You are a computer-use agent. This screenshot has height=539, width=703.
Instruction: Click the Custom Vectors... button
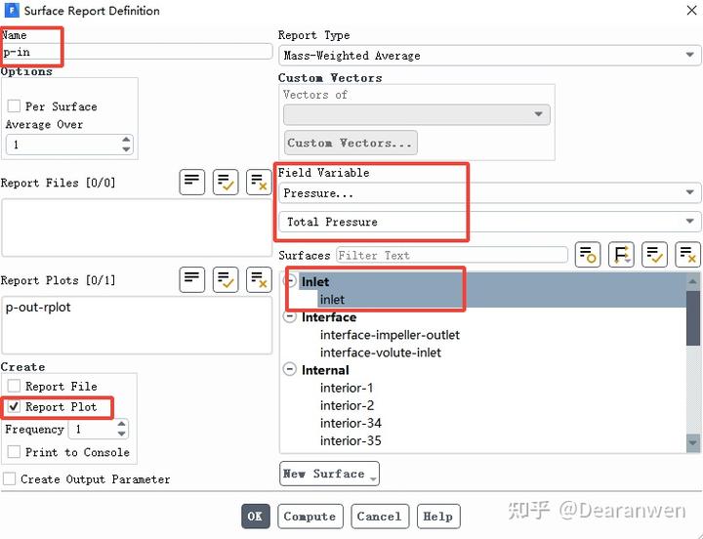[x=351, y=143]
